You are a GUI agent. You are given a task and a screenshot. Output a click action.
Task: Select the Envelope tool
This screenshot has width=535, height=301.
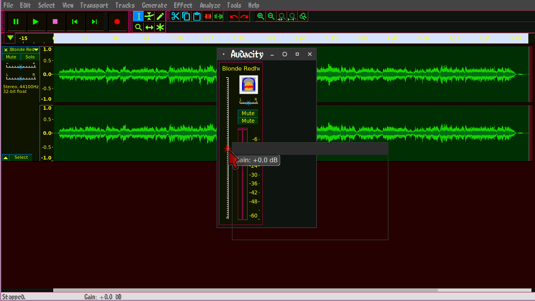[149, 16]
